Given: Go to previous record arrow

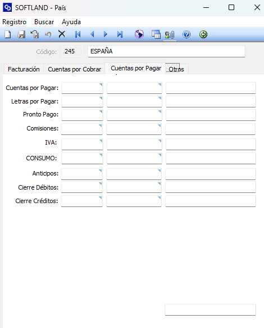Looking at the screenshot, I should click(x=92, y=34).
